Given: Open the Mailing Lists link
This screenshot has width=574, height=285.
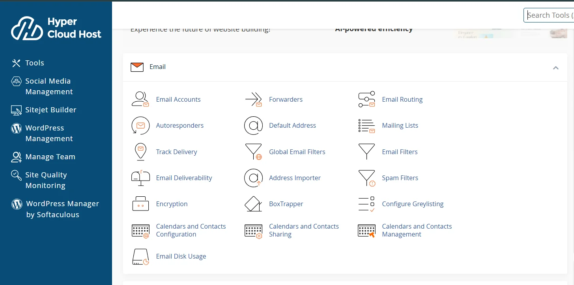Looking at the screenshot, I should pos(400,125).
